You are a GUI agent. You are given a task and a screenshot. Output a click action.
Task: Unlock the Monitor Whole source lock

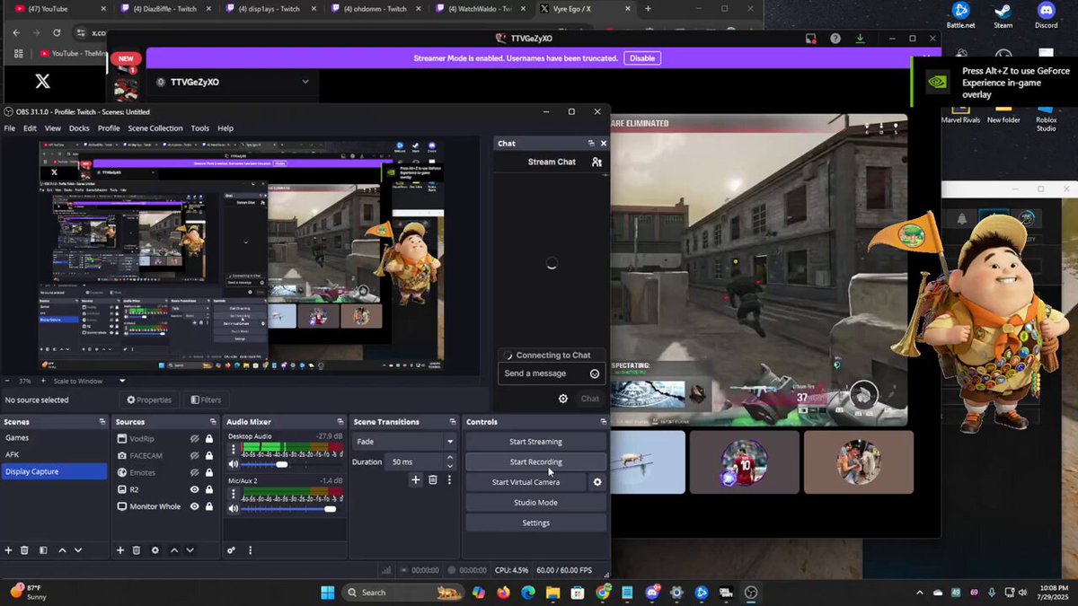[x=209, y=506]
